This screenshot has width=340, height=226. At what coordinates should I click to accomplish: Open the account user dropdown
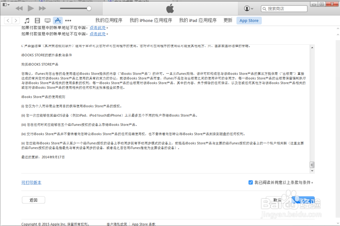pyautogui.click(x=249, y=8)
